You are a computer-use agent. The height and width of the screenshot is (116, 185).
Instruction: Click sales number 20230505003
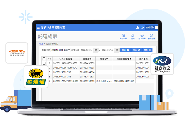[143, 77]
